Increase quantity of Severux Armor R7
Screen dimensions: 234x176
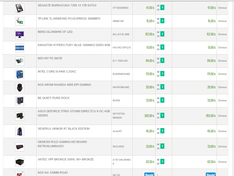pos(158,129)
